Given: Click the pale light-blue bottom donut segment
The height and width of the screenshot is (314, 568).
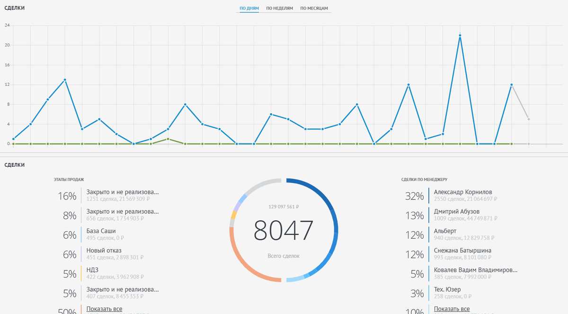Looking at the screenshot, I should 295,278.
